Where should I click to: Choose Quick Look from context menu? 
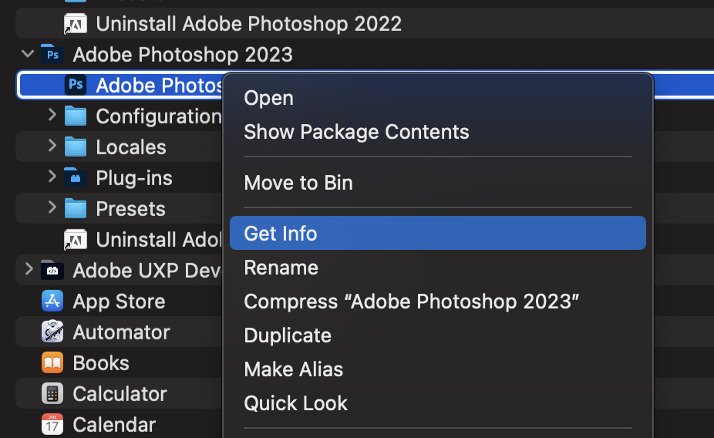pos(295,403)
